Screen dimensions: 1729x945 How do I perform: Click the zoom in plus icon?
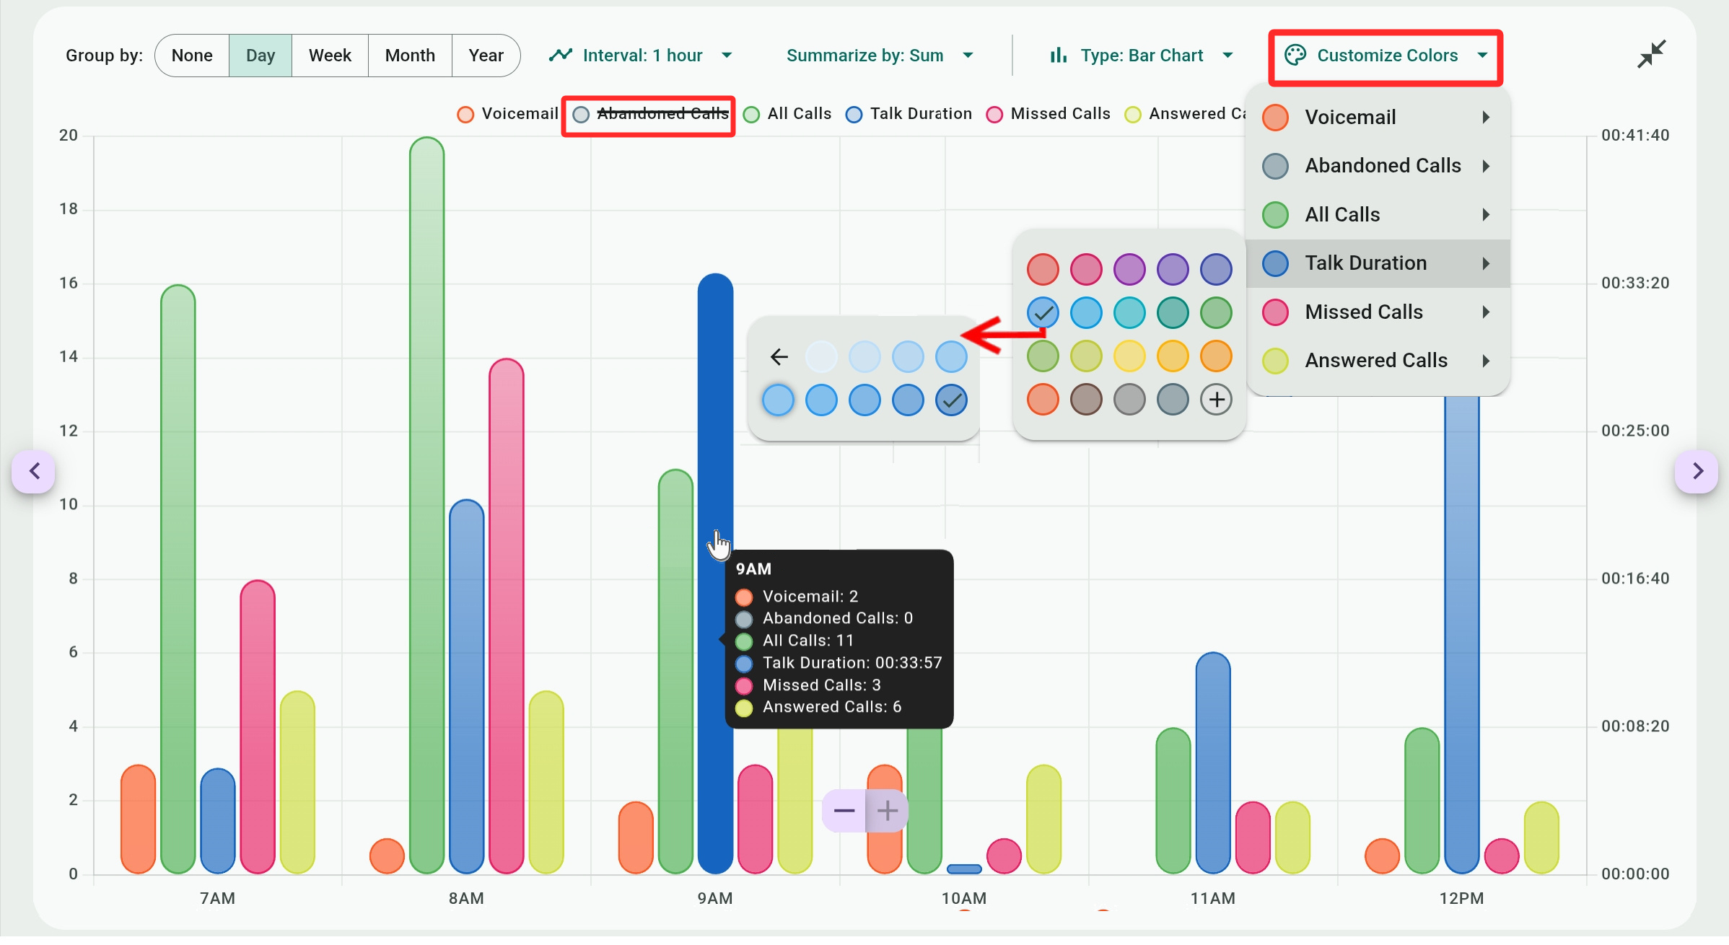coord(887,811)
